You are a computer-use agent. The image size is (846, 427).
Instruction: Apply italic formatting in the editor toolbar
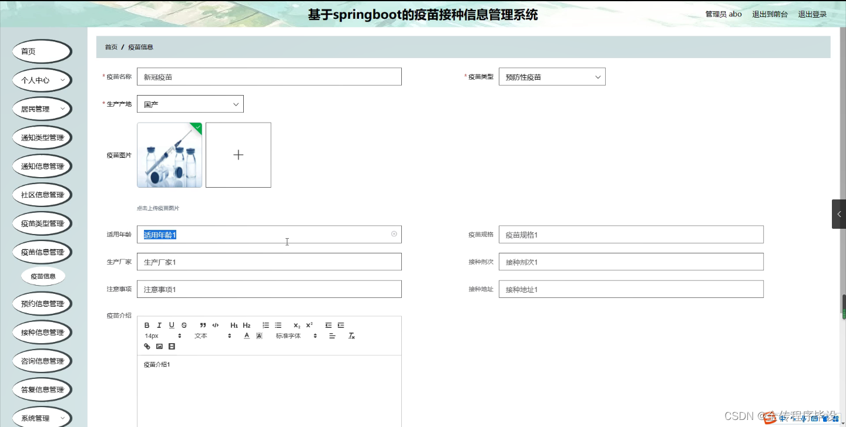pyautogui.click(x=159, y=325)
